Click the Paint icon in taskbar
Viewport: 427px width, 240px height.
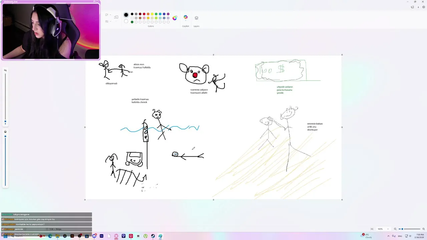click(x=160, y=236)
